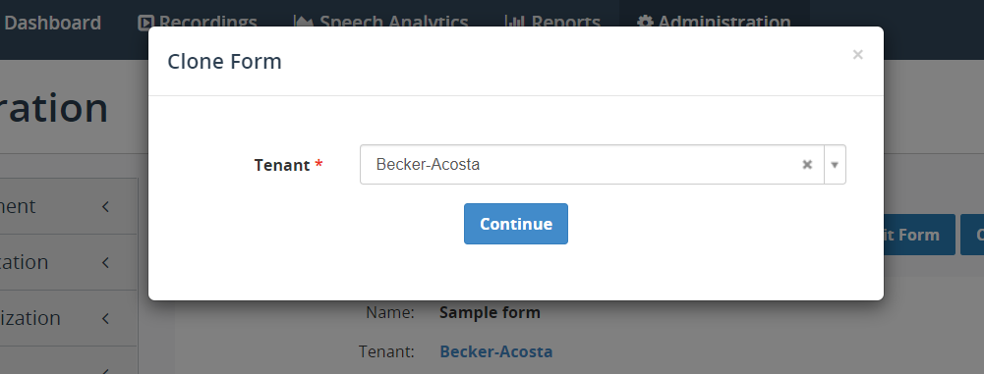Open the Becker-Acosta tenant link
984x374 pixels.
pyautogui.click(x=496, y=351)
